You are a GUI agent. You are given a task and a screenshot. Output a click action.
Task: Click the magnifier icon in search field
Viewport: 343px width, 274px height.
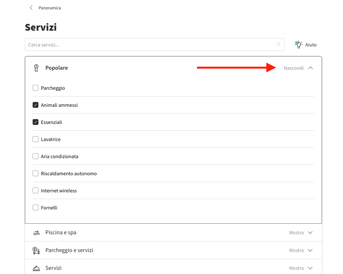click(278, 45)
